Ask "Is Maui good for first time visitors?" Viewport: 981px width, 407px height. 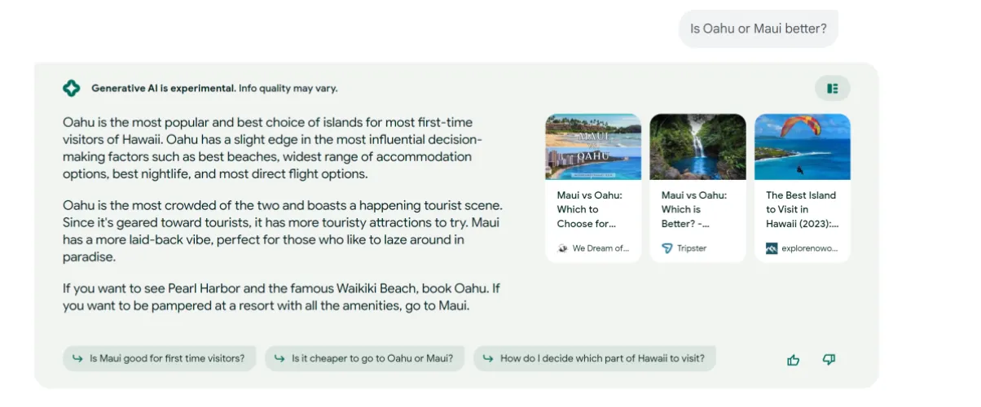click(x=167, y=358)
